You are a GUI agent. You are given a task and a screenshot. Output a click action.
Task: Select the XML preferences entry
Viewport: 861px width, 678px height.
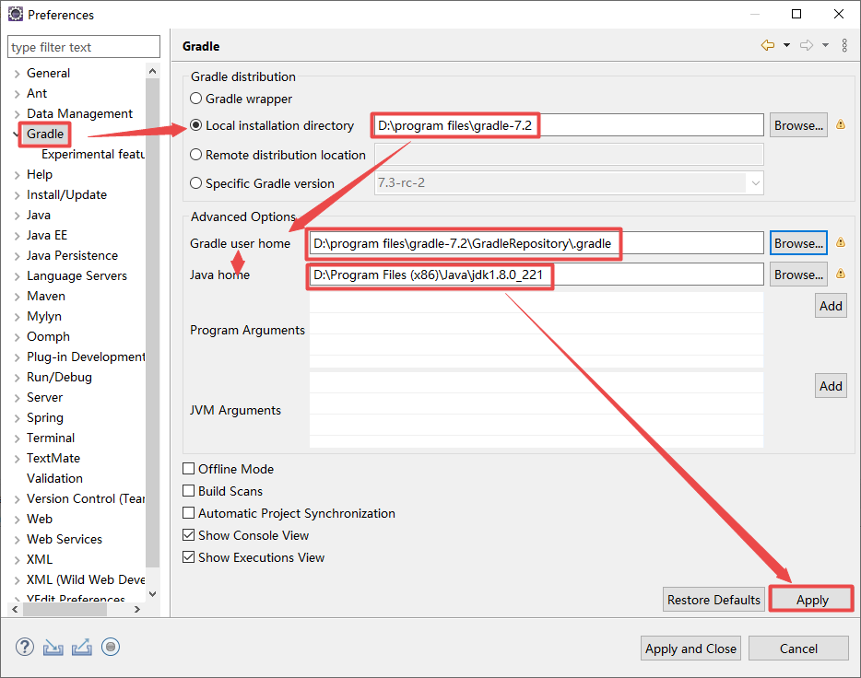click(40, 559)
